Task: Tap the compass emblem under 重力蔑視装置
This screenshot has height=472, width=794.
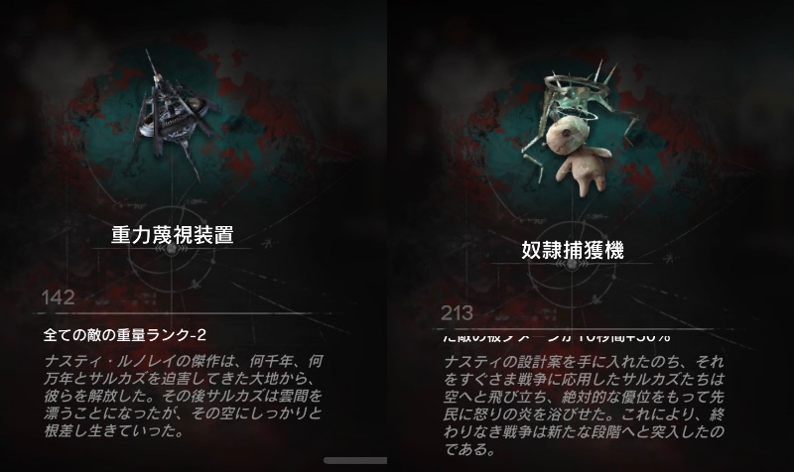Action: pos(171,250)
